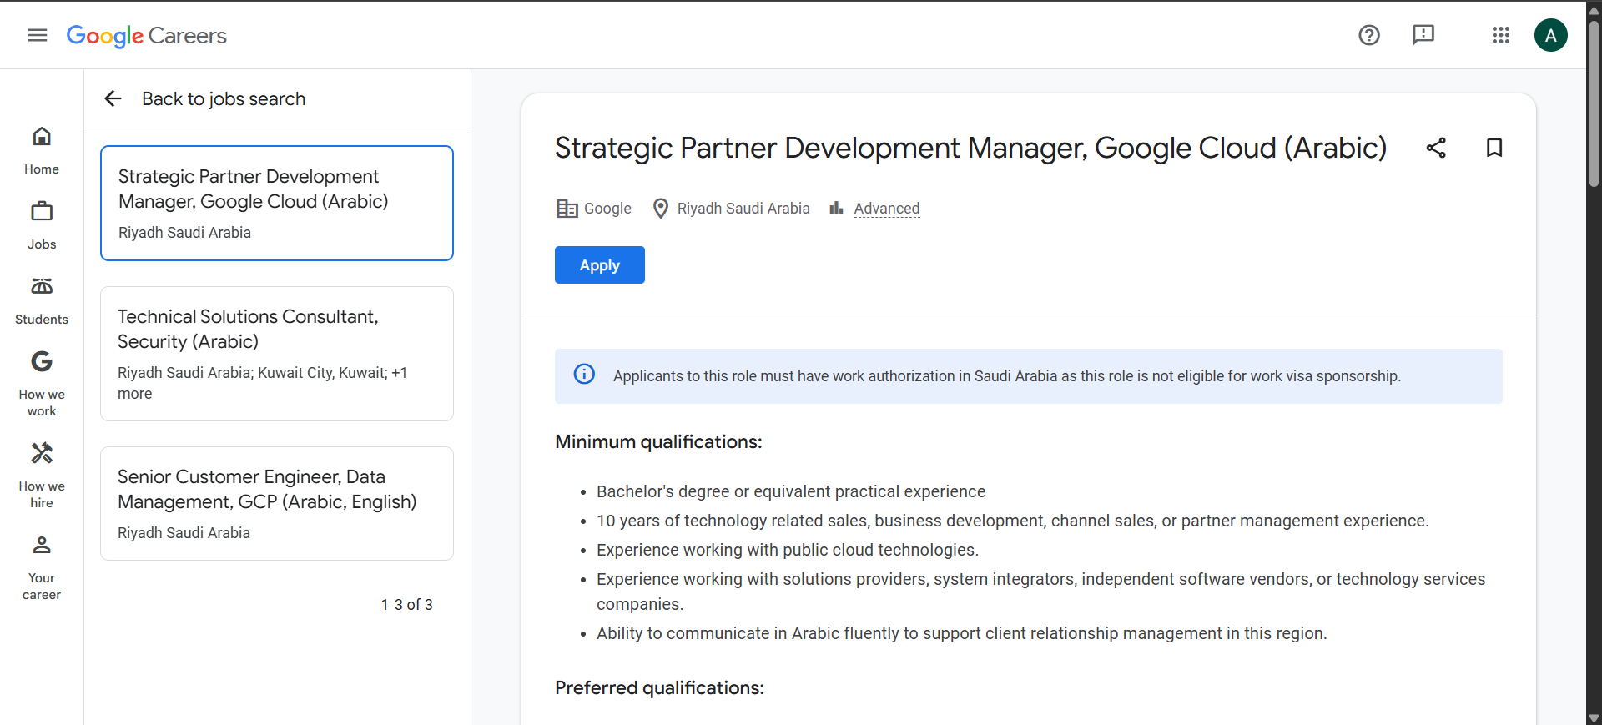Open the account avatar A

(x=1551, y=35)
